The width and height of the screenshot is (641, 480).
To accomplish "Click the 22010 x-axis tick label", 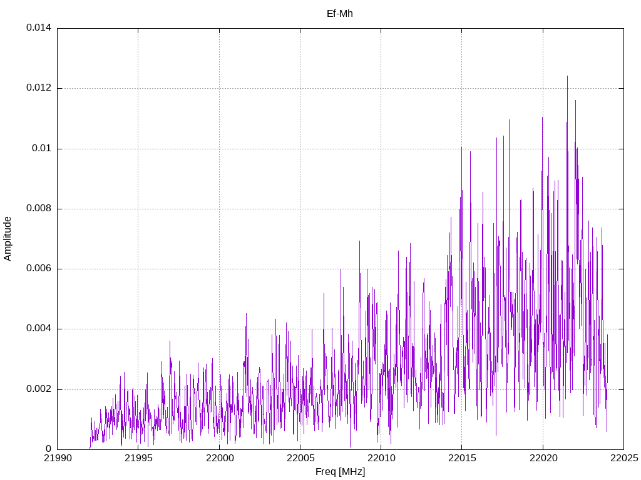I will (381, 459).
